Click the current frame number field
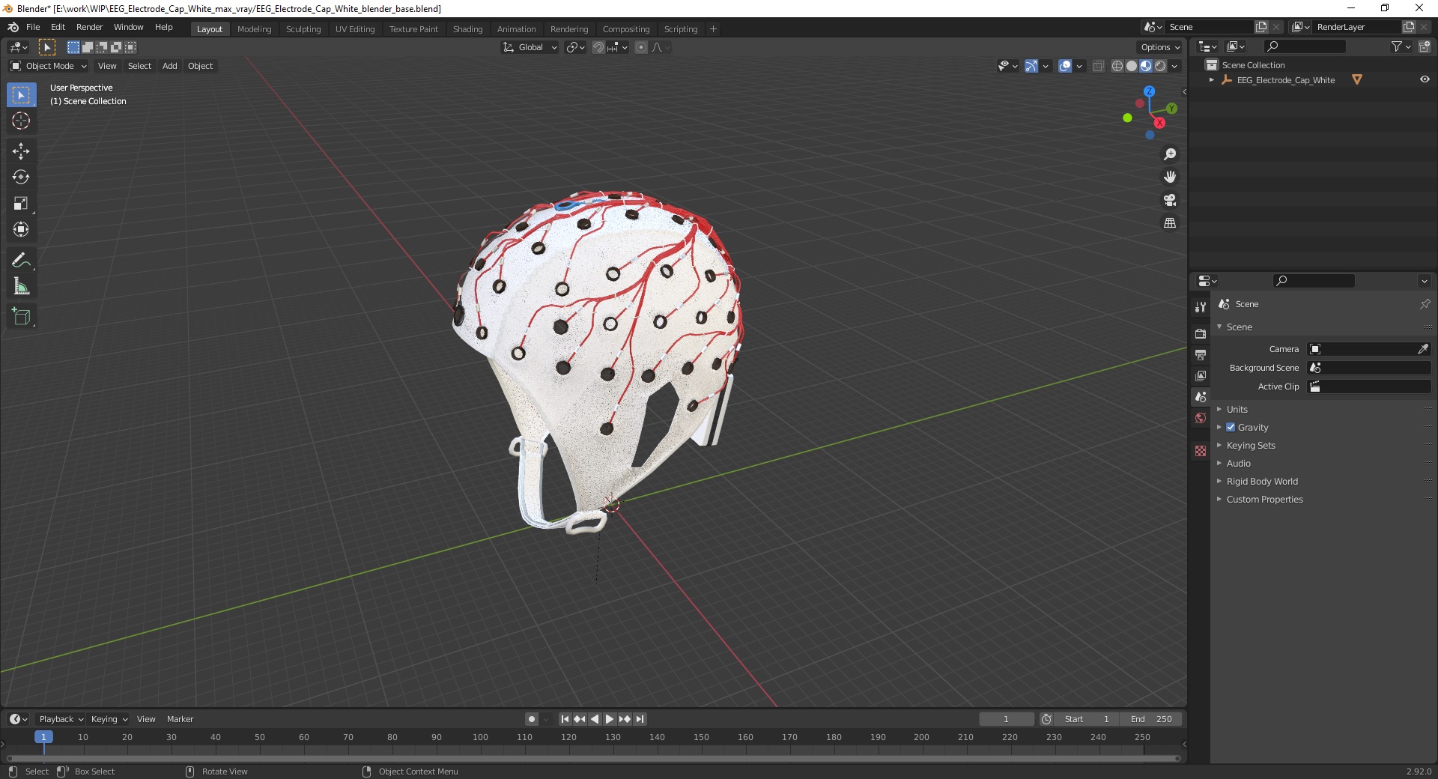The width and height of the screenshot is (1438, 779). tap(1006, 719)
